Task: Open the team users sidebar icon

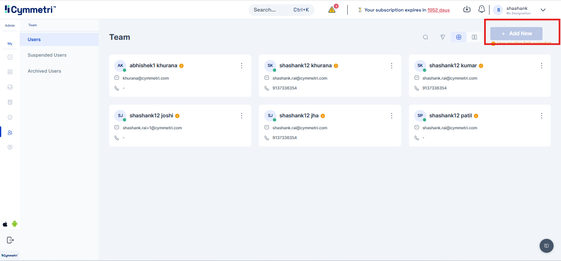Action: (10, 132)
